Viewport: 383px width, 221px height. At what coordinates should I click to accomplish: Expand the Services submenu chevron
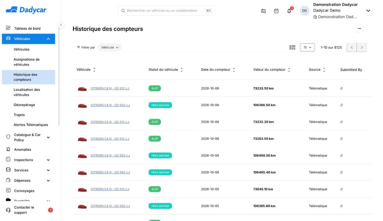[48, 170]
